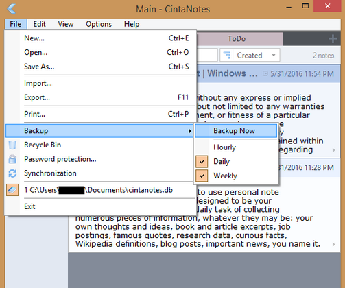Toggle the Weekly backup checkbox
The height and width of the screenshot is (288, 345).
coord(202,176)
